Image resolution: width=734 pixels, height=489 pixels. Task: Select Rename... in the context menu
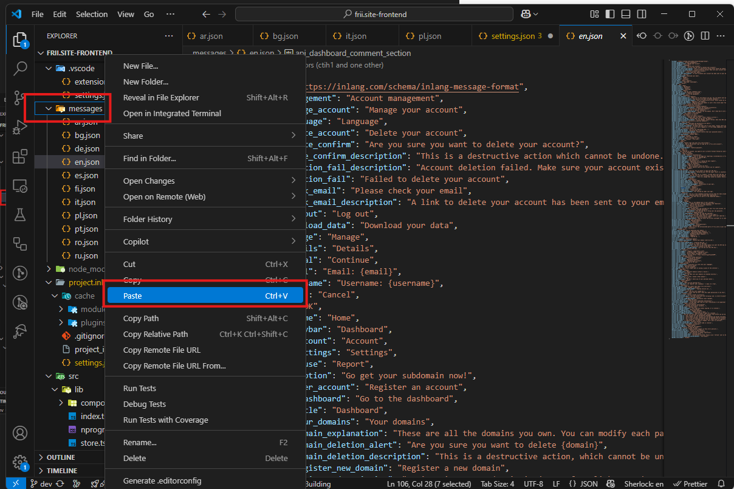[205, 442]
